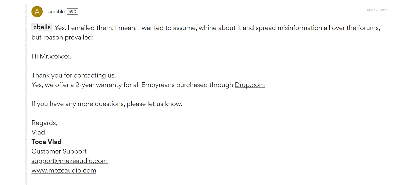Click the "If you have any more questions" sentence
This screenshot has height=185, width=397.
(x=107, y=104)
